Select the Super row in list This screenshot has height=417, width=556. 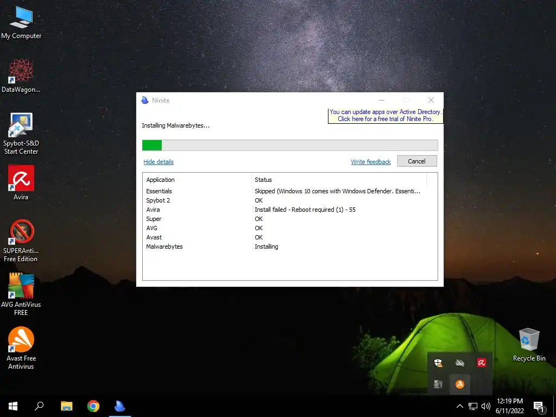290,219
